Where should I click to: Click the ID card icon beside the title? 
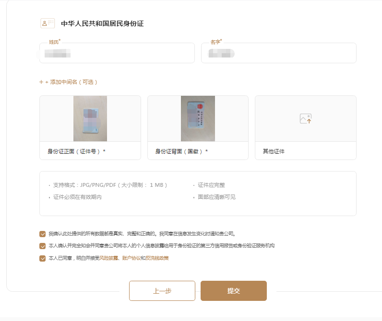(x=47, y=23)
